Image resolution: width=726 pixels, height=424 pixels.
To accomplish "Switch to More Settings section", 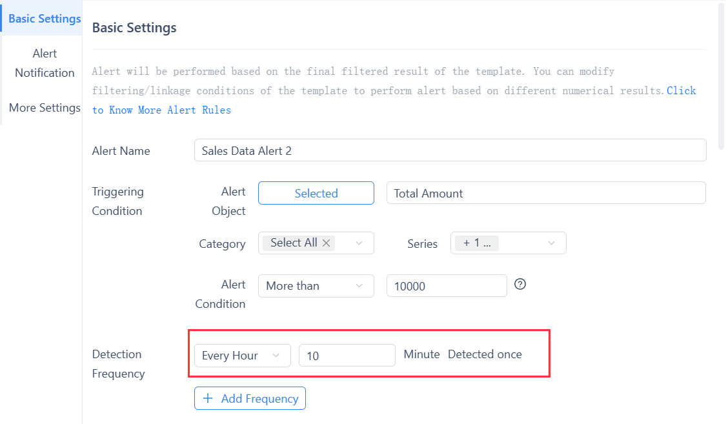I will [45, 108].
